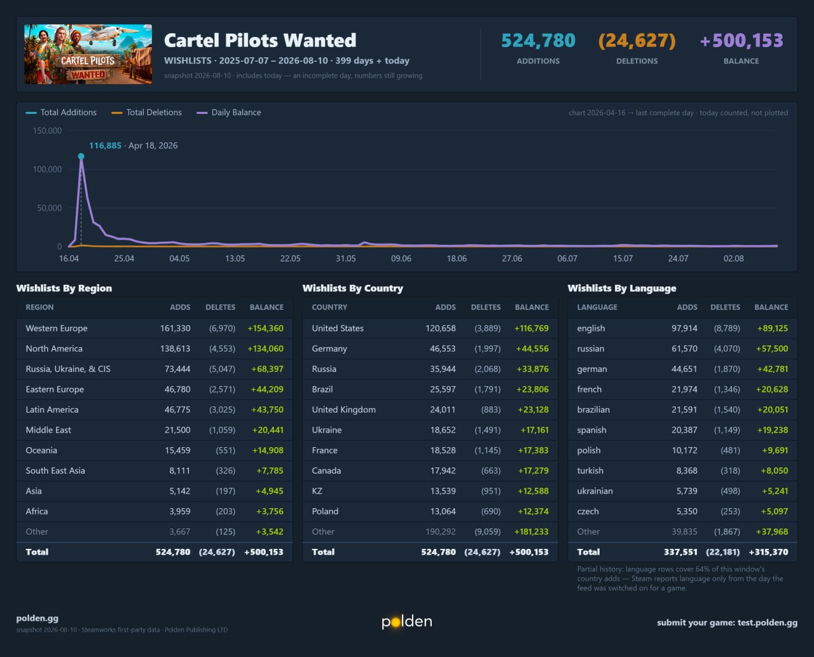
Task: Select the ukrainian language row
Action: pos(682,491)
